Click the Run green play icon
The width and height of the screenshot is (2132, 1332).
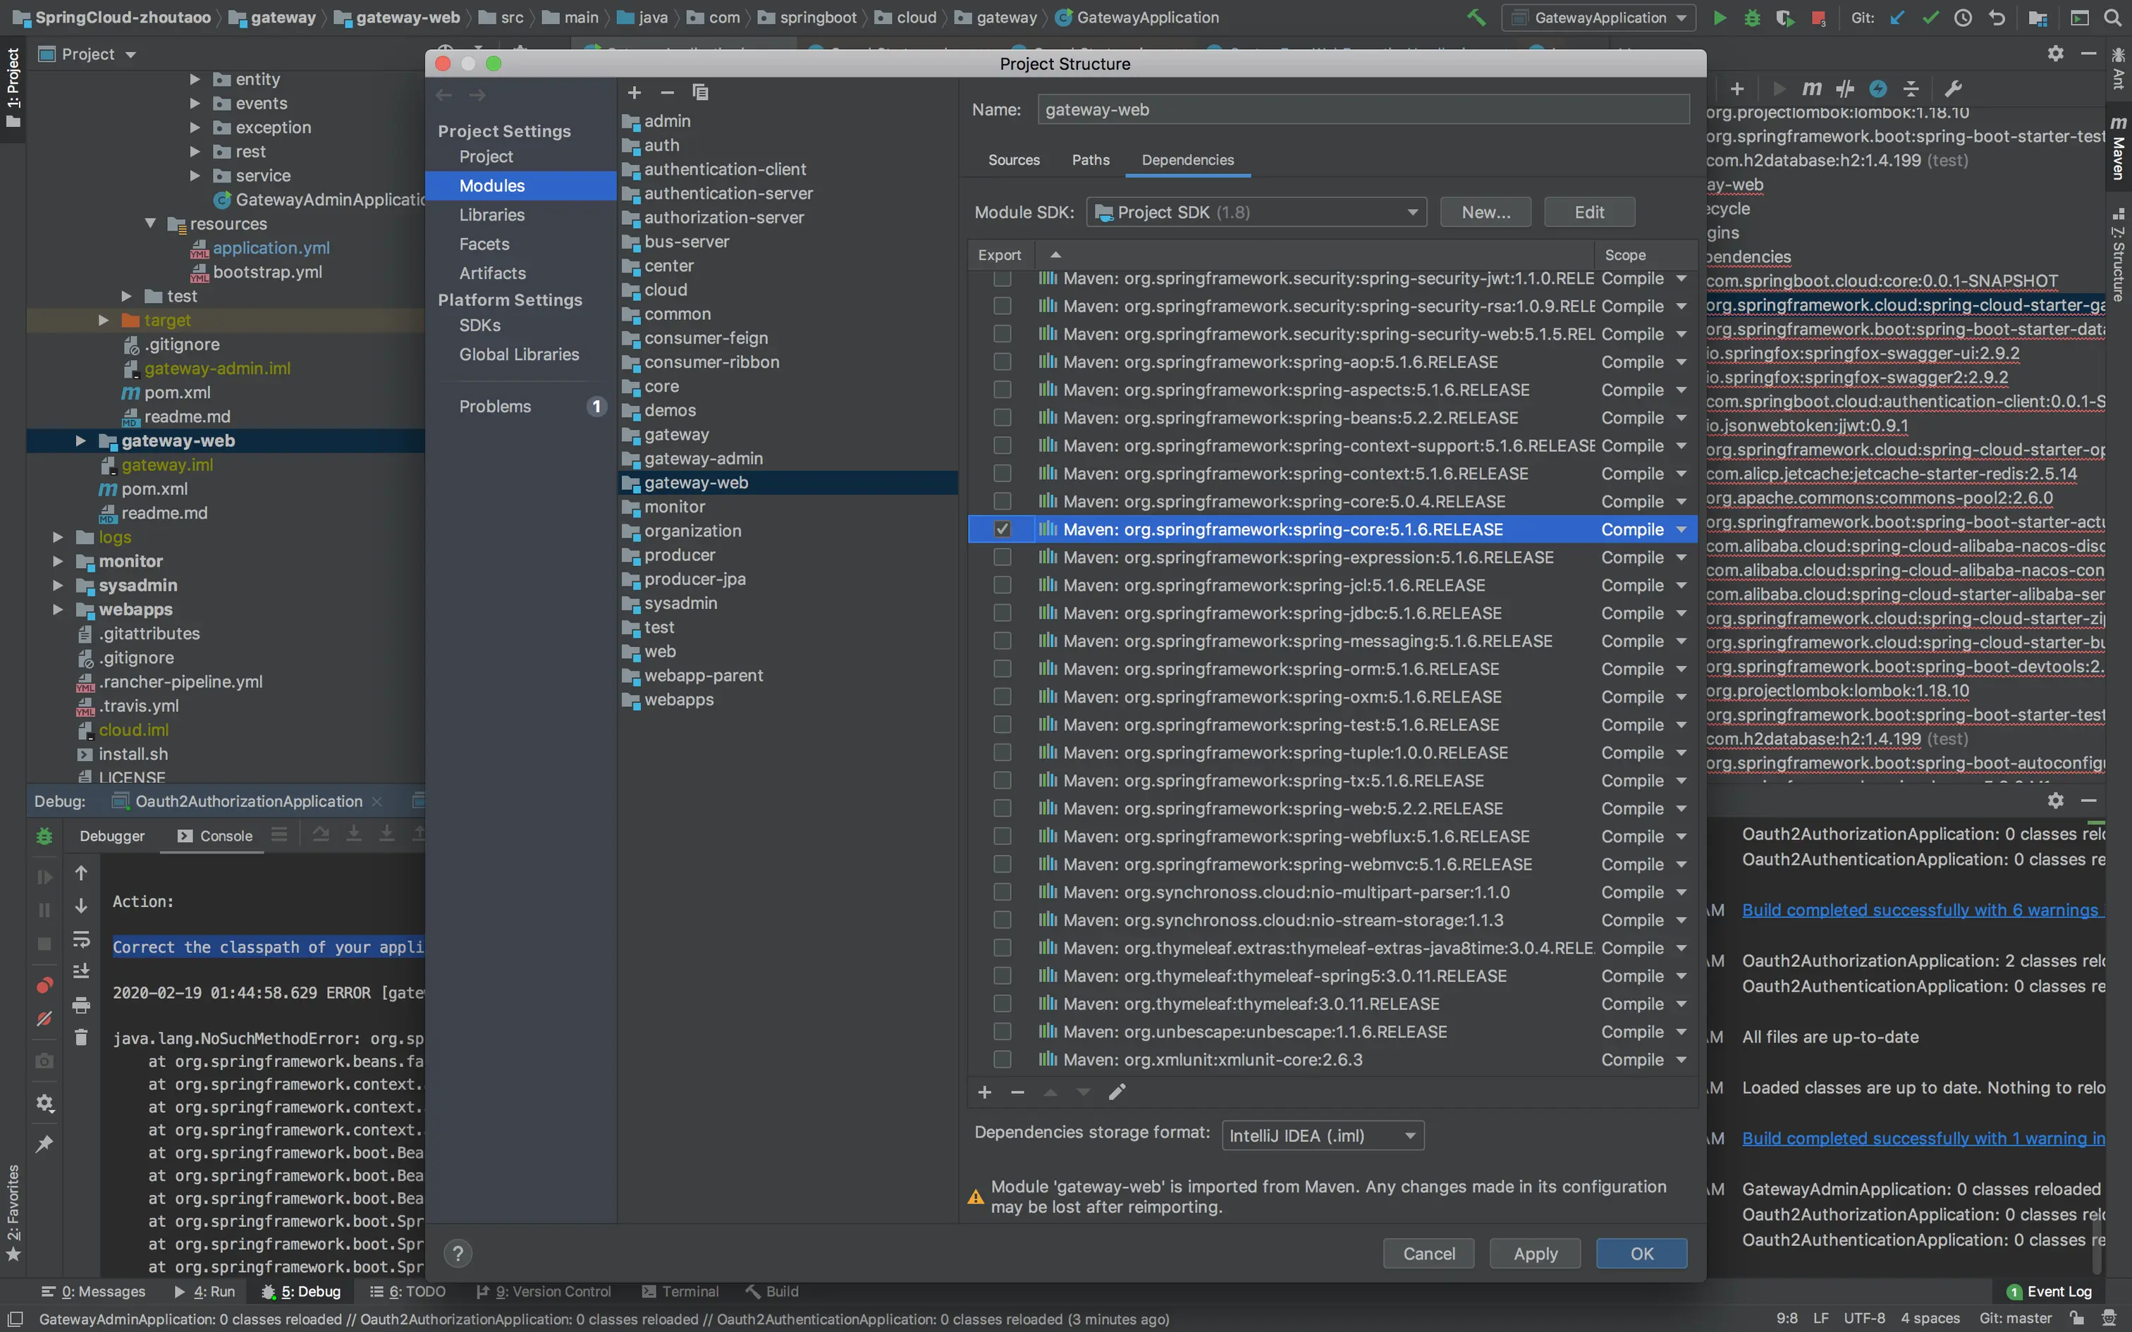coord(1719,18)
